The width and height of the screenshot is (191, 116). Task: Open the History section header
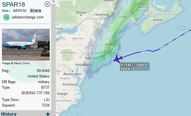click(9, 114)
